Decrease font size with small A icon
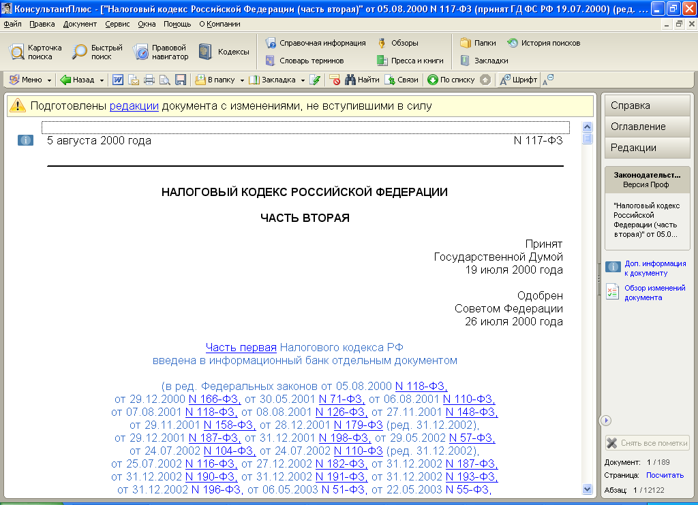The width and height of the screenshot is (698, 505). point(548,80)
